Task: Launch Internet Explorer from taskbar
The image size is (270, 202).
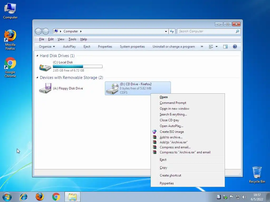Action: [23, 197]
